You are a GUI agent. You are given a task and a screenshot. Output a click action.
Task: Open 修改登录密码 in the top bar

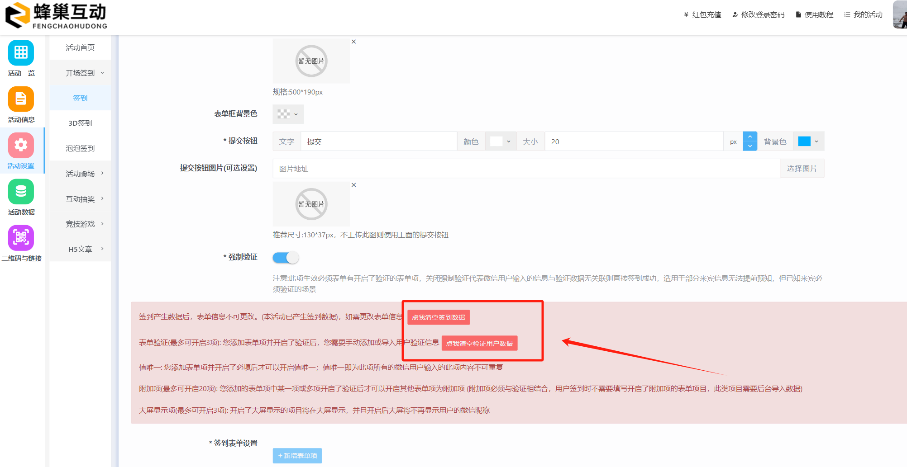759,14
